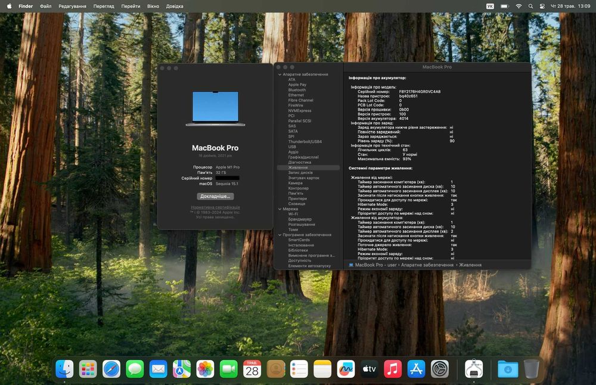Open the Downloads folder in Dock
The image size is (596, 385).
click(508, 369)
